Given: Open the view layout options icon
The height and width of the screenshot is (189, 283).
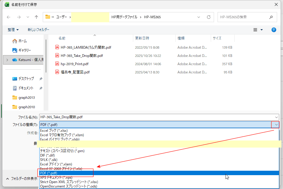Looking at the screenshot, I should click(x=256, y=30).
